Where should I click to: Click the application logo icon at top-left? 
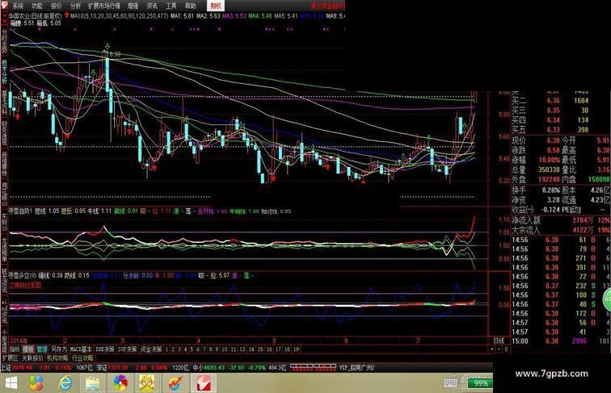4,6
